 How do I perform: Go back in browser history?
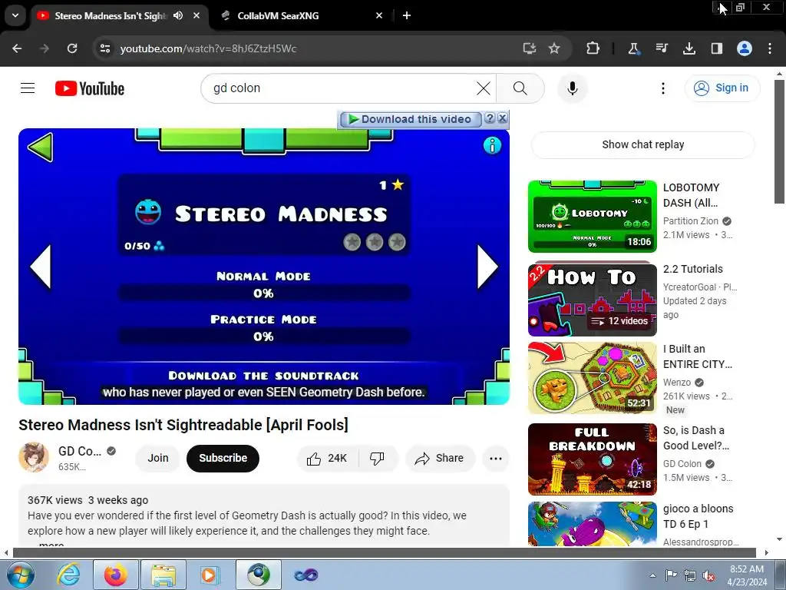click(x=17, y=48)
